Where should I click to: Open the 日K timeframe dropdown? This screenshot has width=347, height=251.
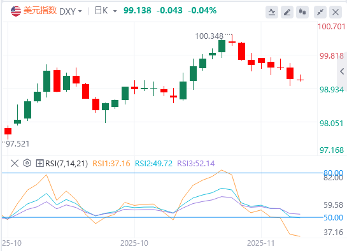106,11
